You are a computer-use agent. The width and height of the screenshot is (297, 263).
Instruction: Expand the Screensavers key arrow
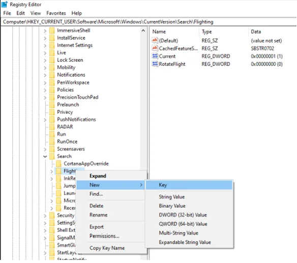[x=45, y=149]
